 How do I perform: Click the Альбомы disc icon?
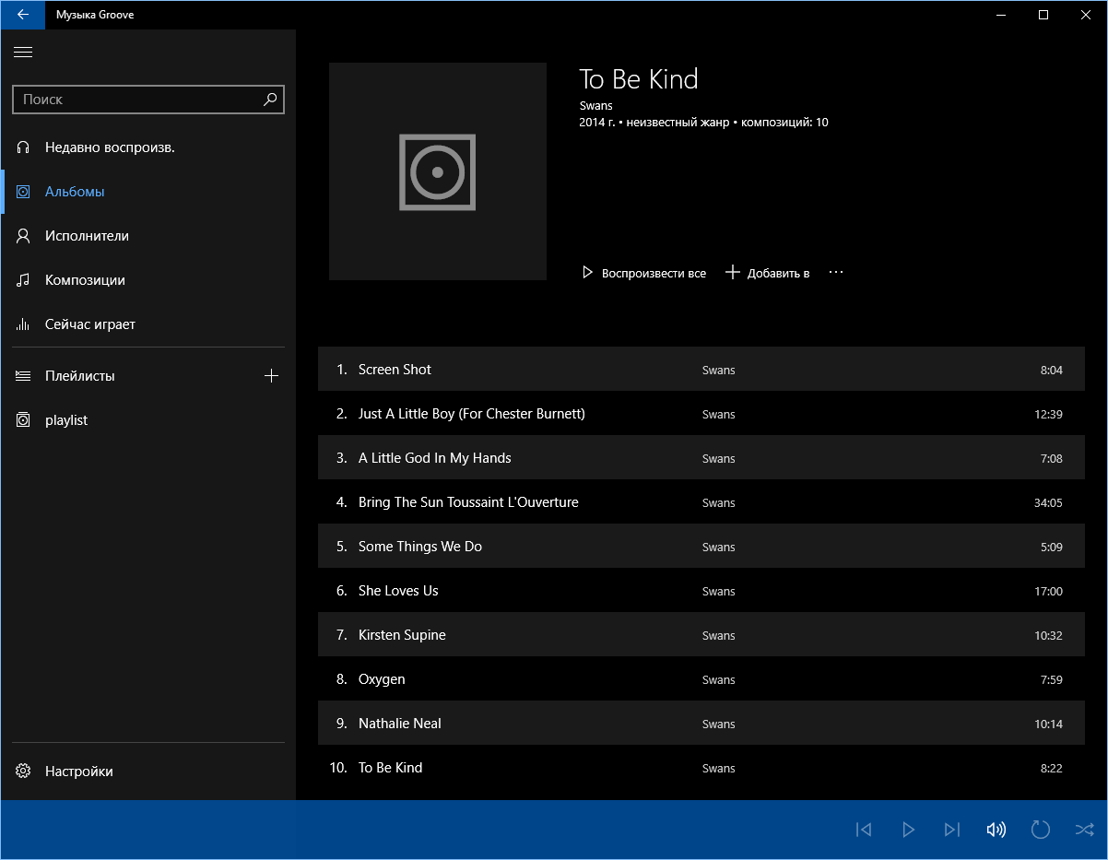tap(24, 192)
